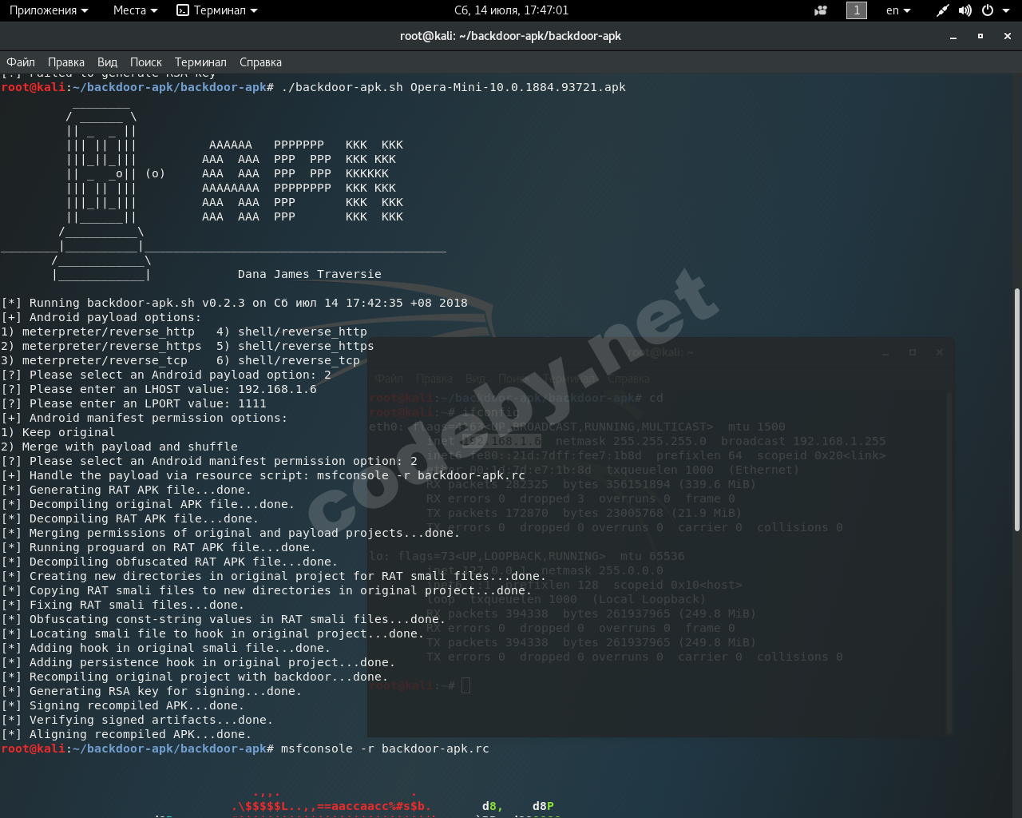Click the background terminal's vertical scrollbar
Image resolution: width=1022 pixels, height=818 pixels.
coord(949,562)
